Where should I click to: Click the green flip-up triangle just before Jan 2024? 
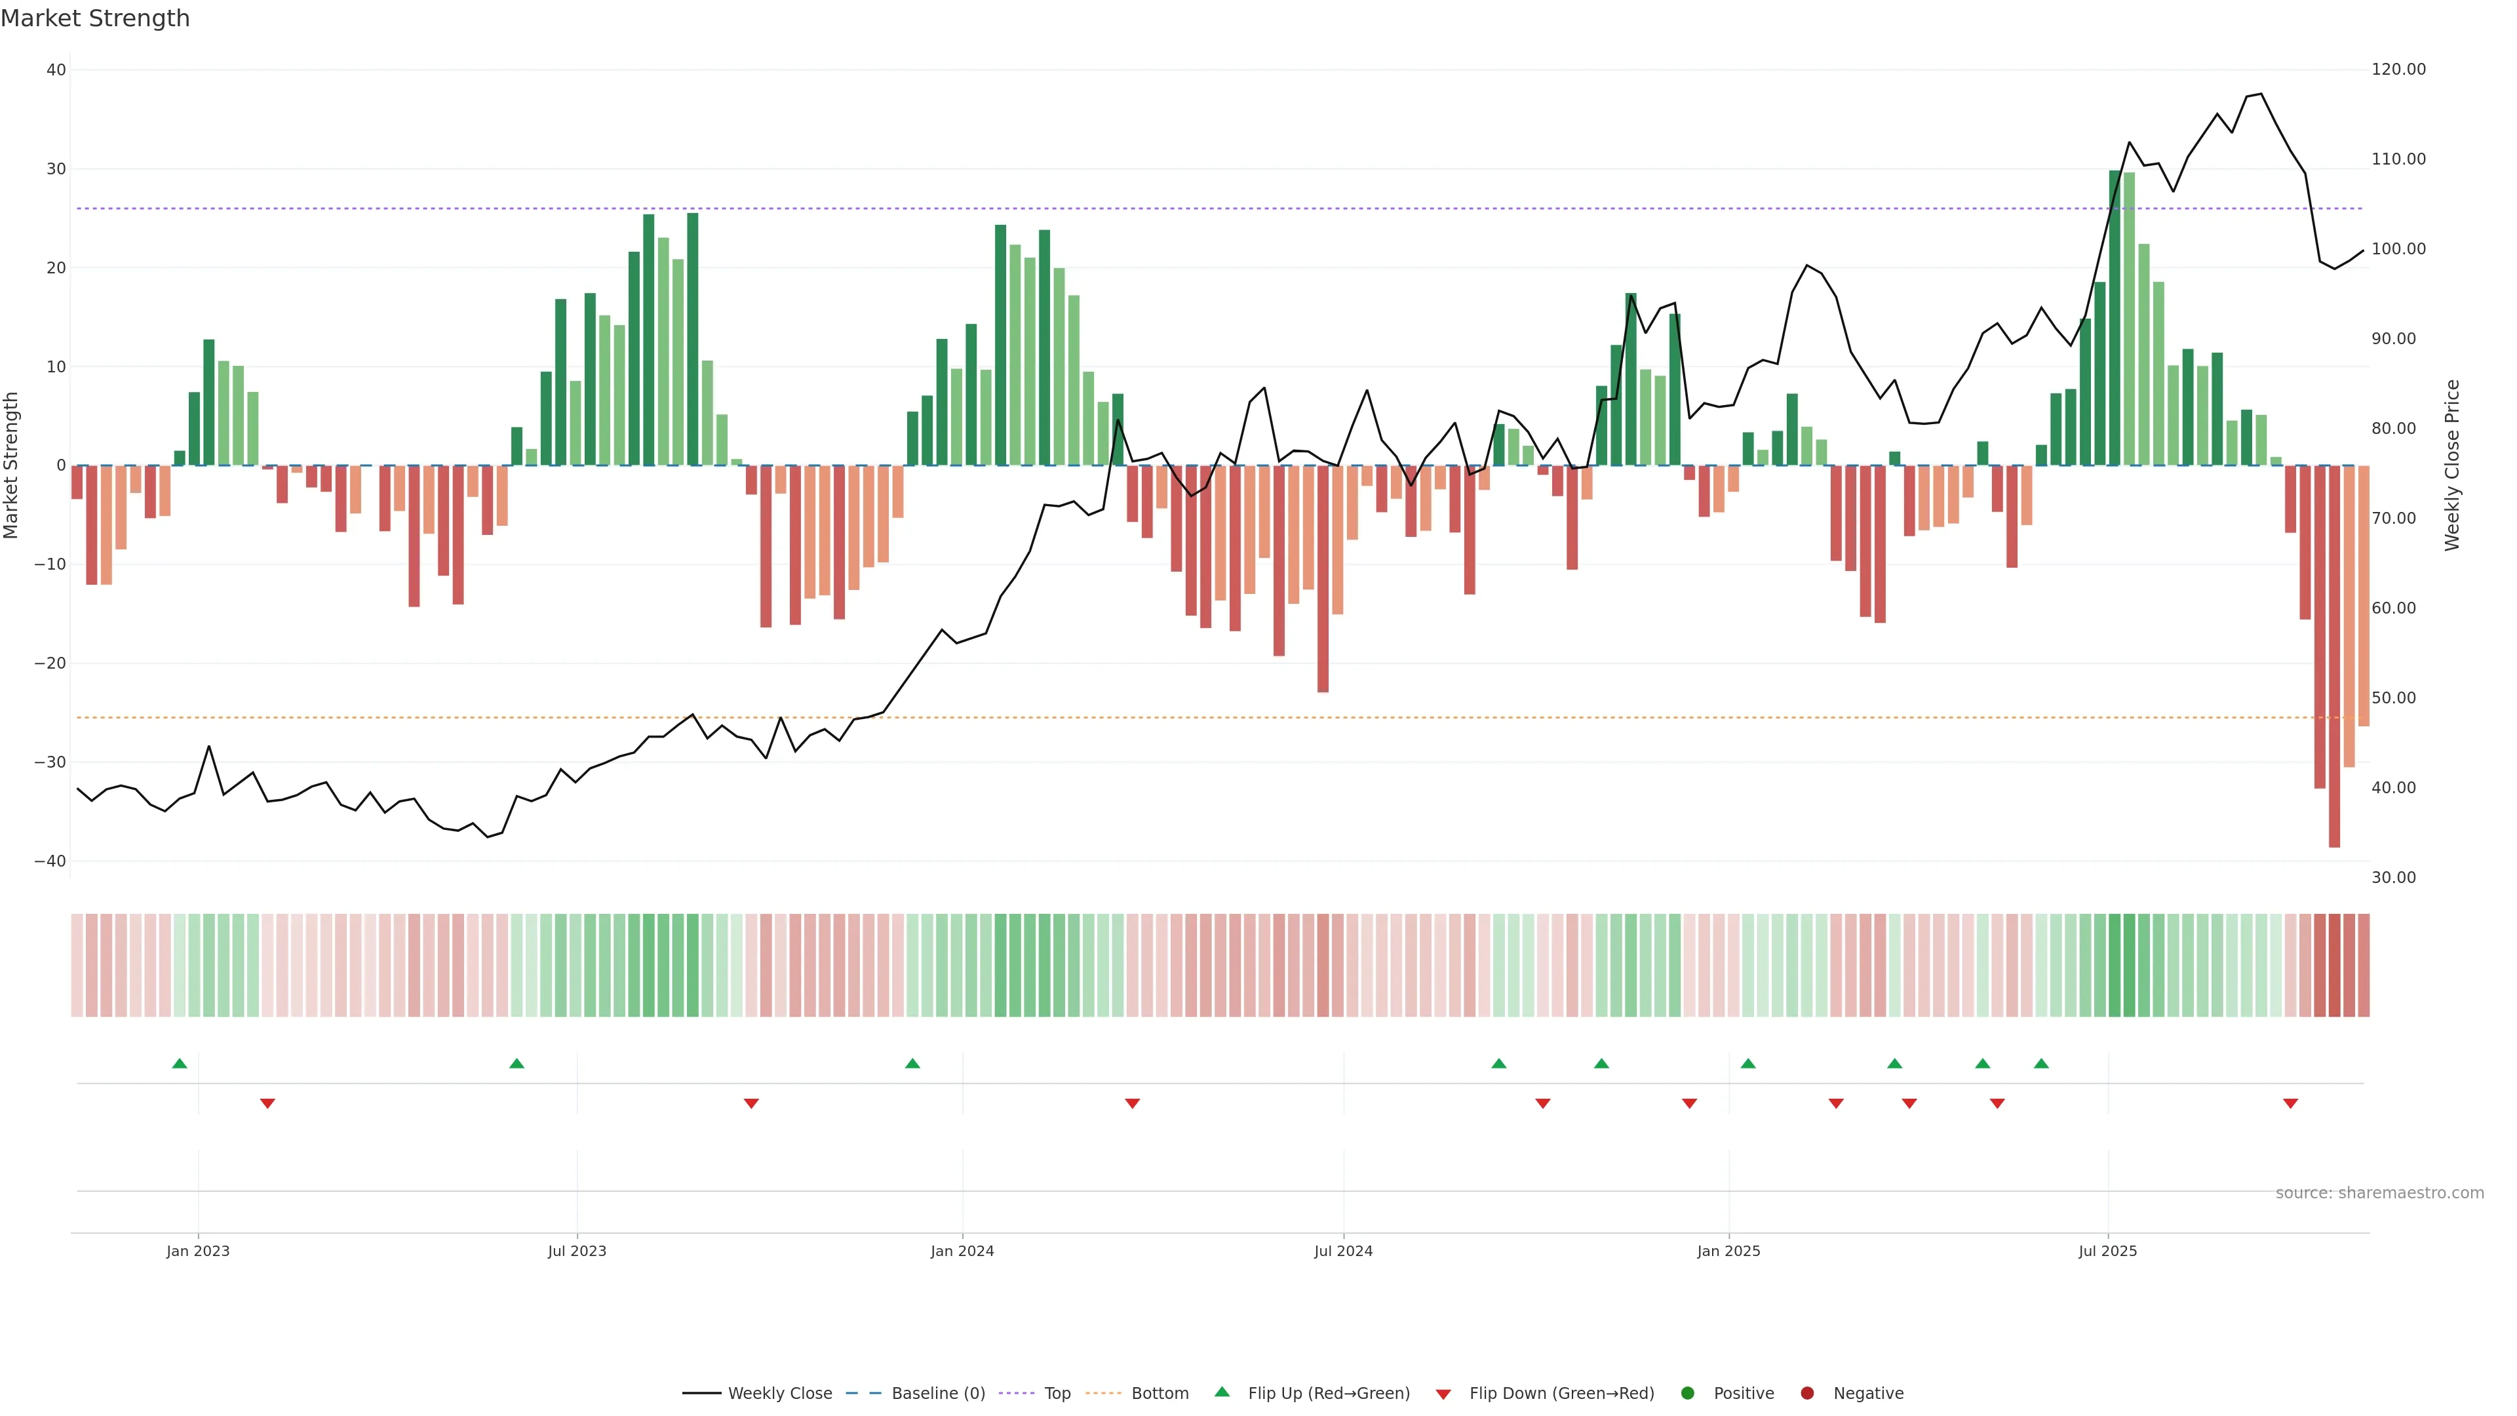tap(912, 1063)
